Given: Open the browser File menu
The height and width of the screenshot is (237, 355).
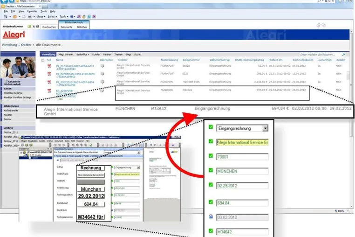Looking at the screenshot, I should click(6, 11).
